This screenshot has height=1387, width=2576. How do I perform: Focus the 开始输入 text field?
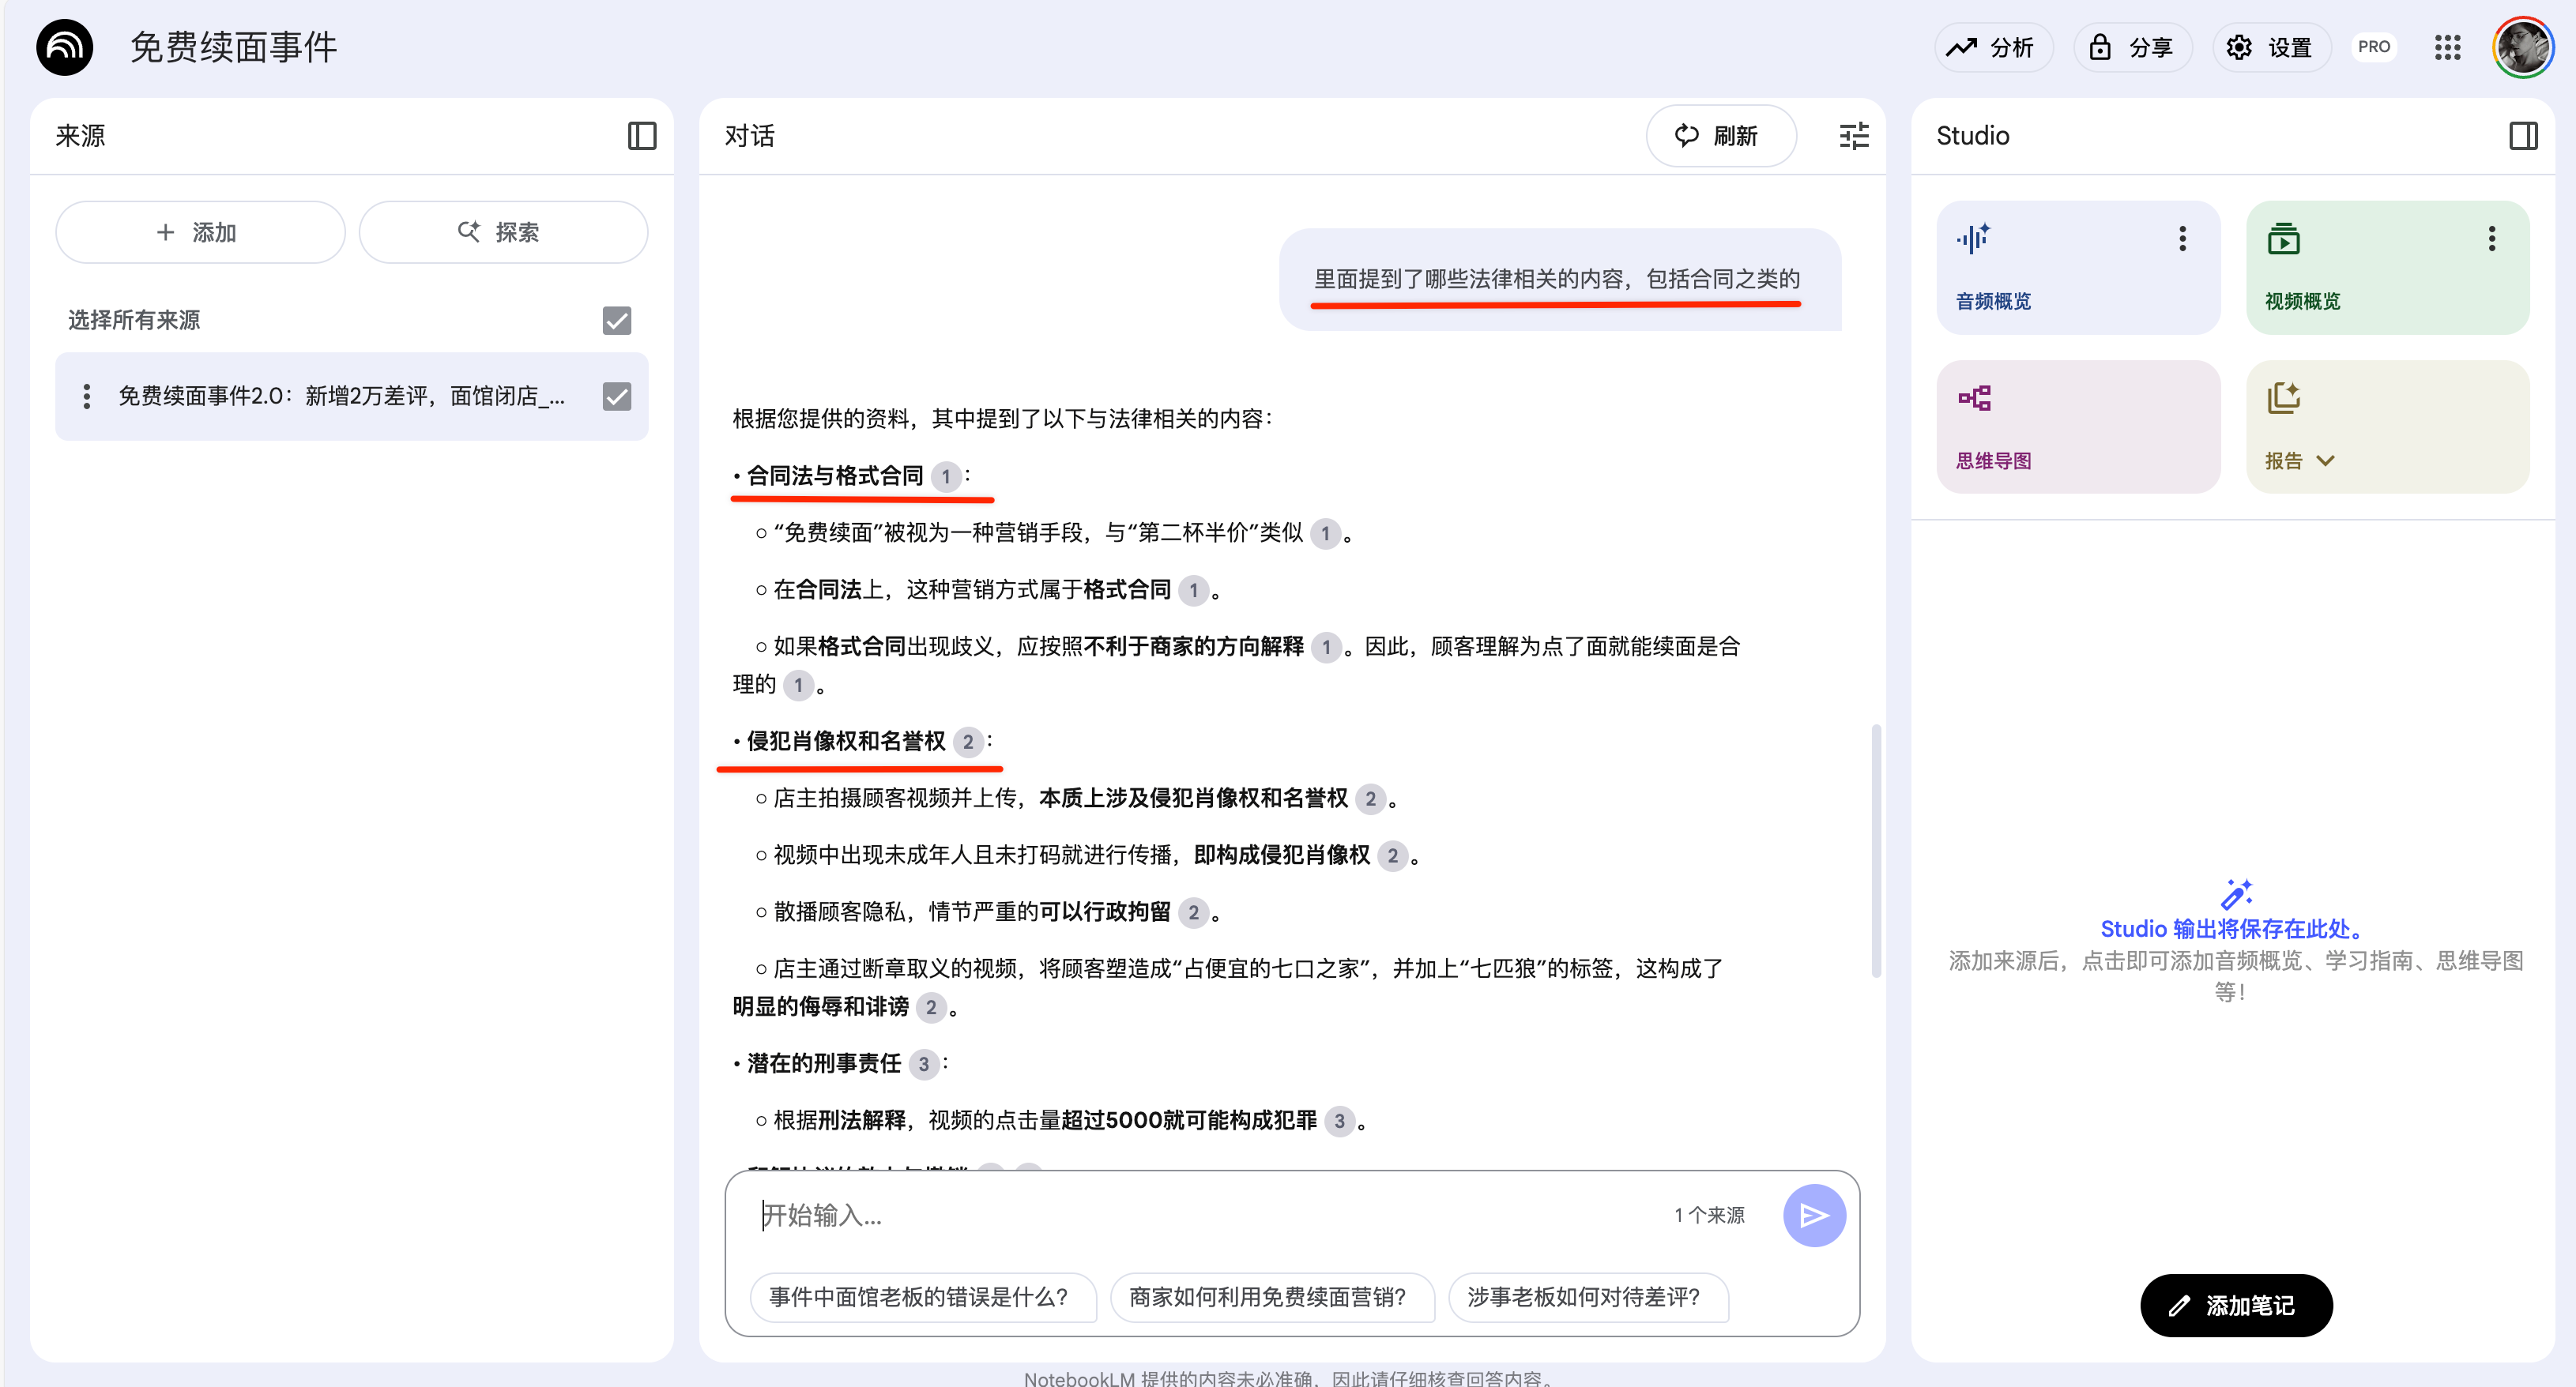tap(1210, 1215)
